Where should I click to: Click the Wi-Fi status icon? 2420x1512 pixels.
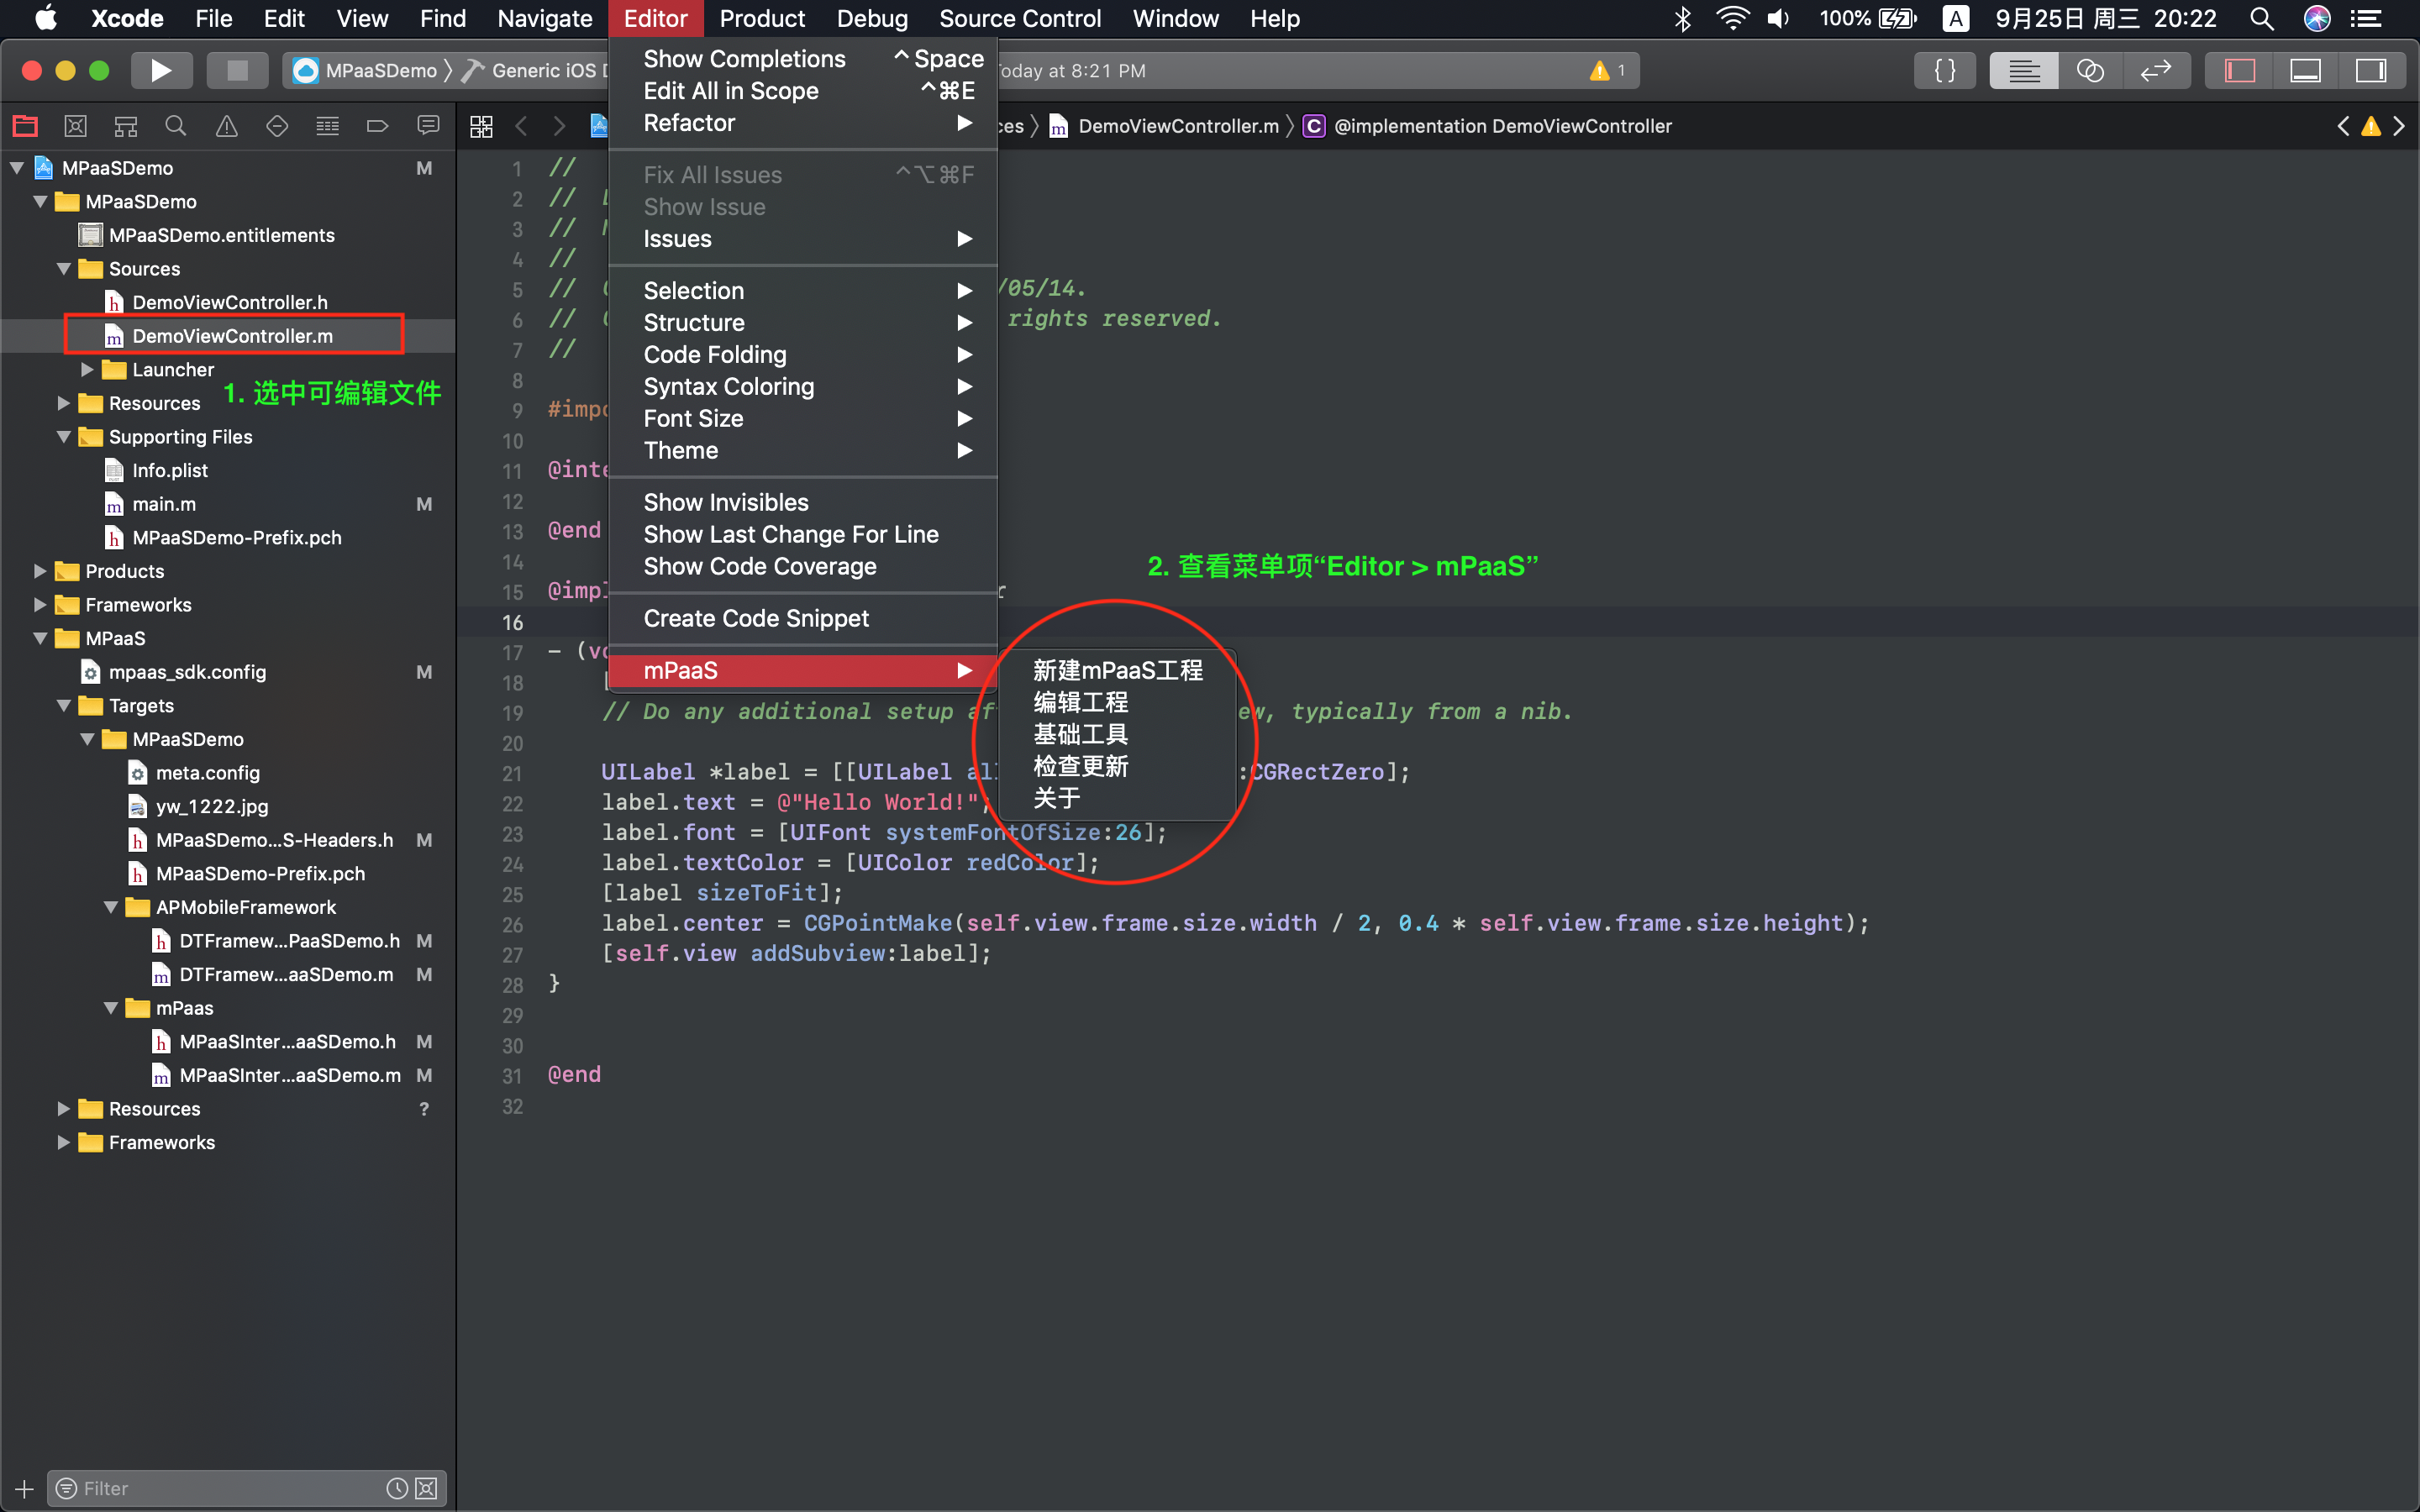[1732, 18]
